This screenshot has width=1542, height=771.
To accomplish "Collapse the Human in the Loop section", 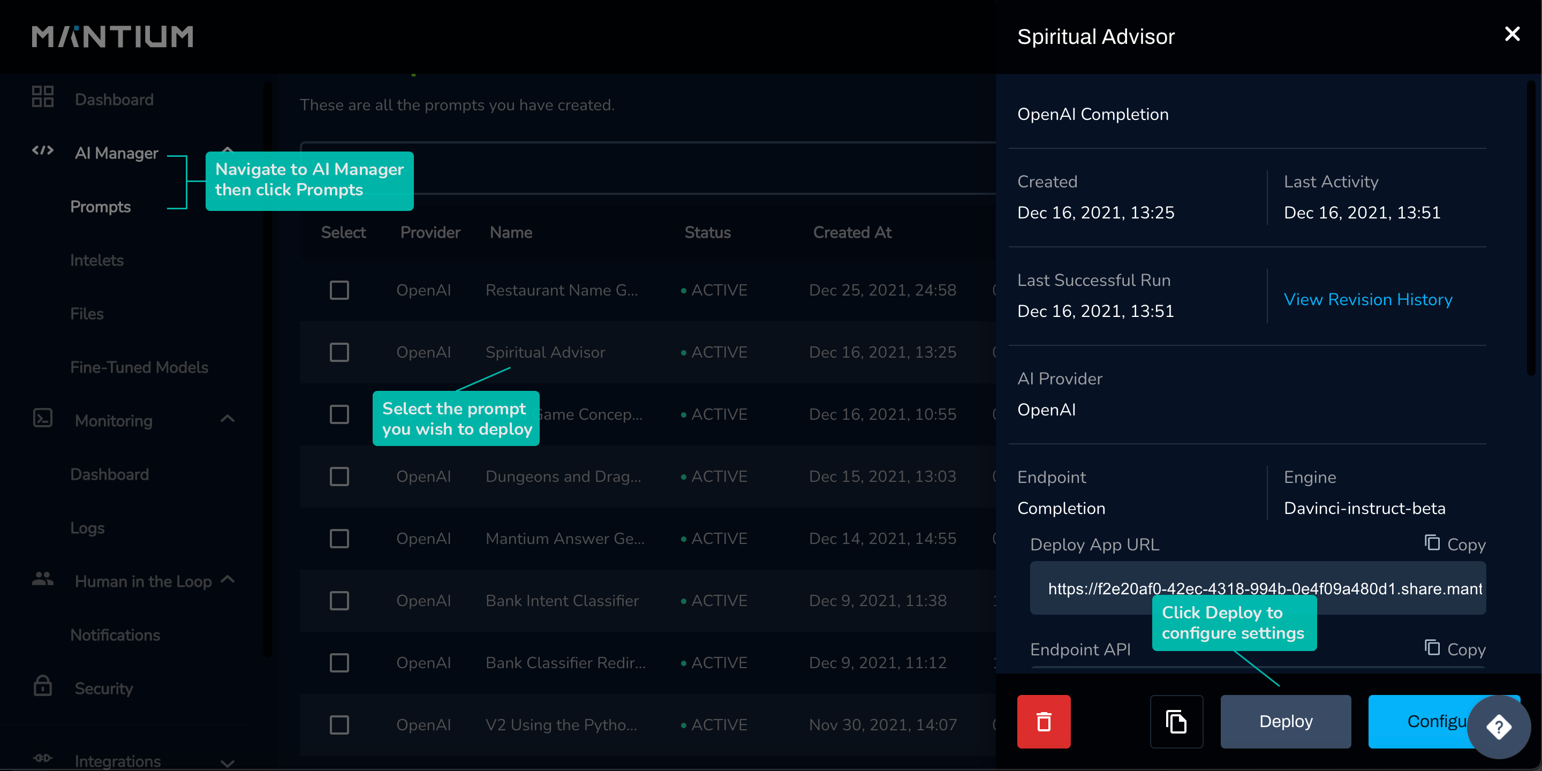I will pyautogui.click(x=228, y=579).
